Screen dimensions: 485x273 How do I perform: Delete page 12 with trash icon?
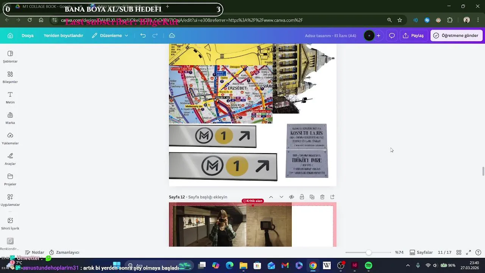(322, 197)
